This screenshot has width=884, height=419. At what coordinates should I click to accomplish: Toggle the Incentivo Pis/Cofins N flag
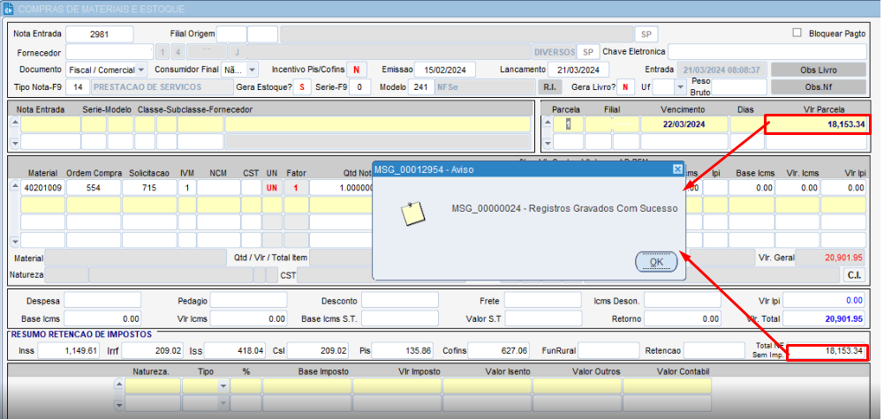tap(356, 70)
